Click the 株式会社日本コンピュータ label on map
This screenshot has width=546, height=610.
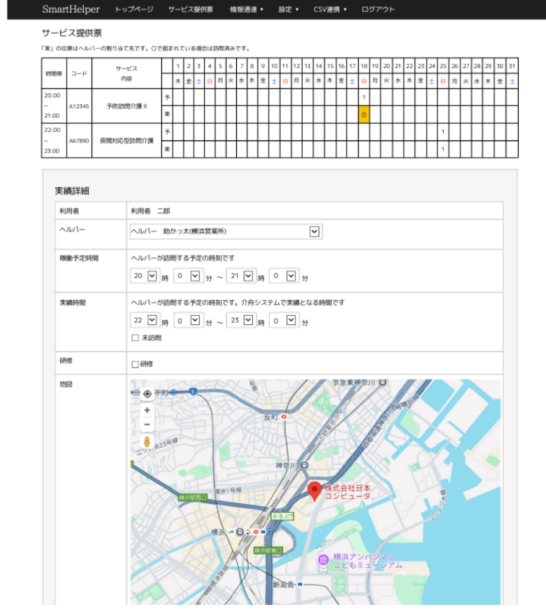pyautogui.click(x=349, y=492)
